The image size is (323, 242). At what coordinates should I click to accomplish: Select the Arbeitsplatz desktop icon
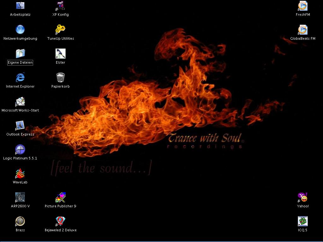(20, 6)
